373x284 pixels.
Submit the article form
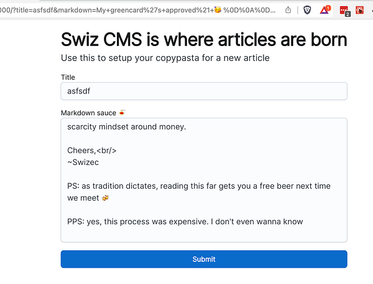[x=204, y=259]
